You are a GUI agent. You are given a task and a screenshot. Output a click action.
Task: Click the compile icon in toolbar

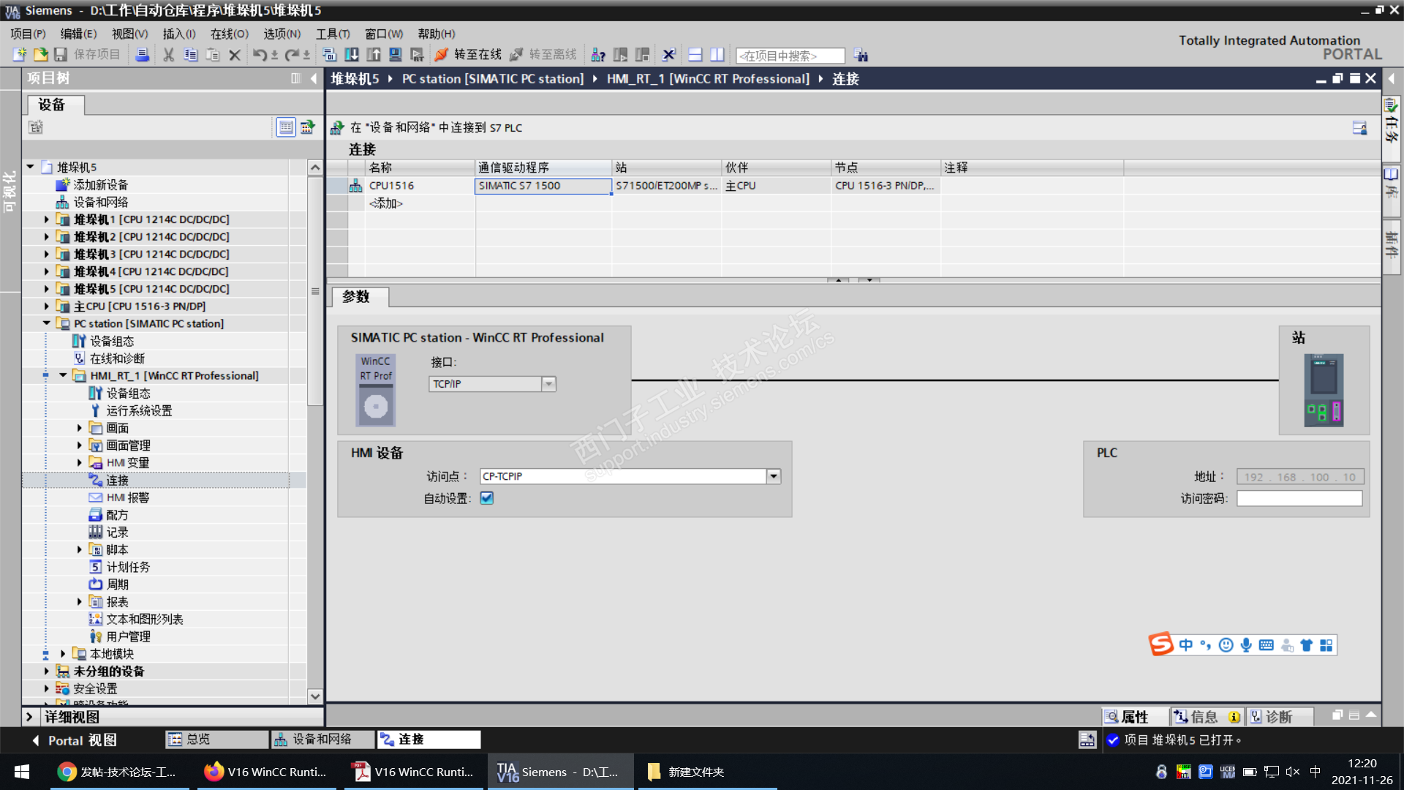330,55
